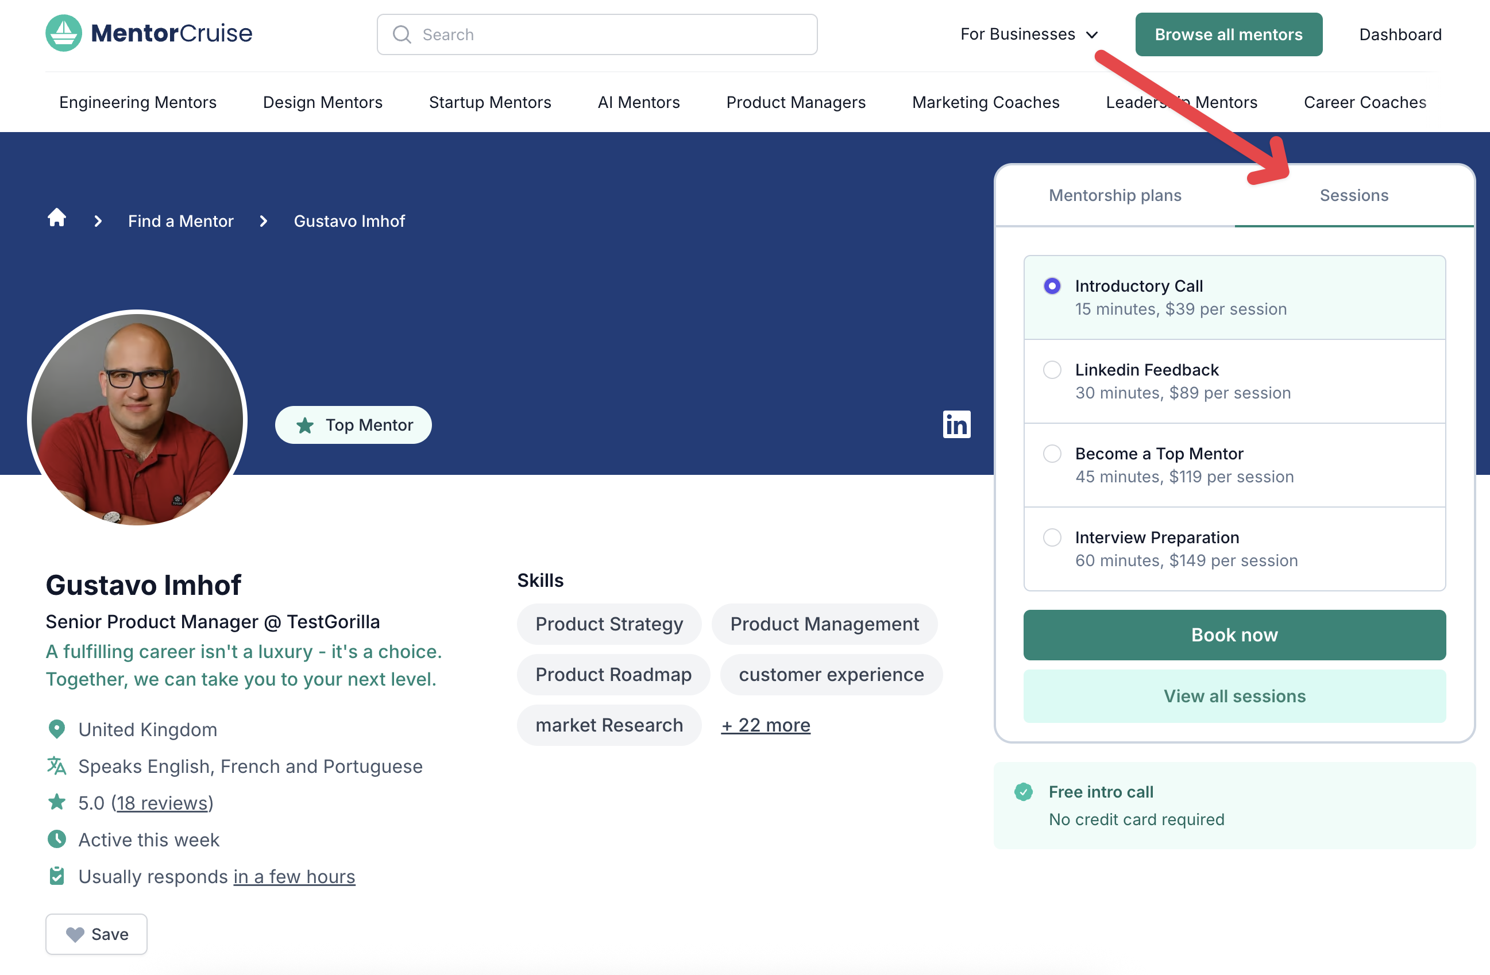1490x975 pixels.
Task: Click 'Senior Product Manager @ TestGorilla' text
Action: pos(213,621)
